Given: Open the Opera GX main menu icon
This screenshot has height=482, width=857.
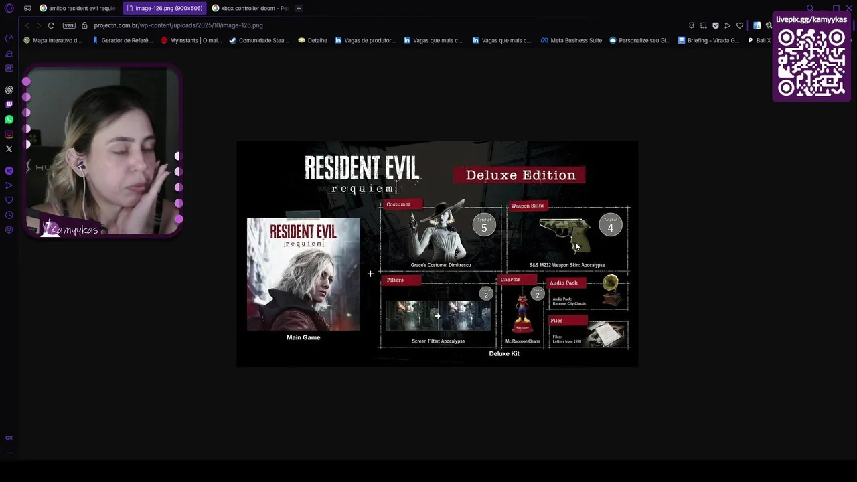Looking at the screenshot, I should coord(9,9).
